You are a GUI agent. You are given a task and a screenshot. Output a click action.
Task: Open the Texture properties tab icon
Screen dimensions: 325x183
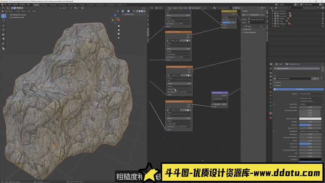[x=270, y=118]
